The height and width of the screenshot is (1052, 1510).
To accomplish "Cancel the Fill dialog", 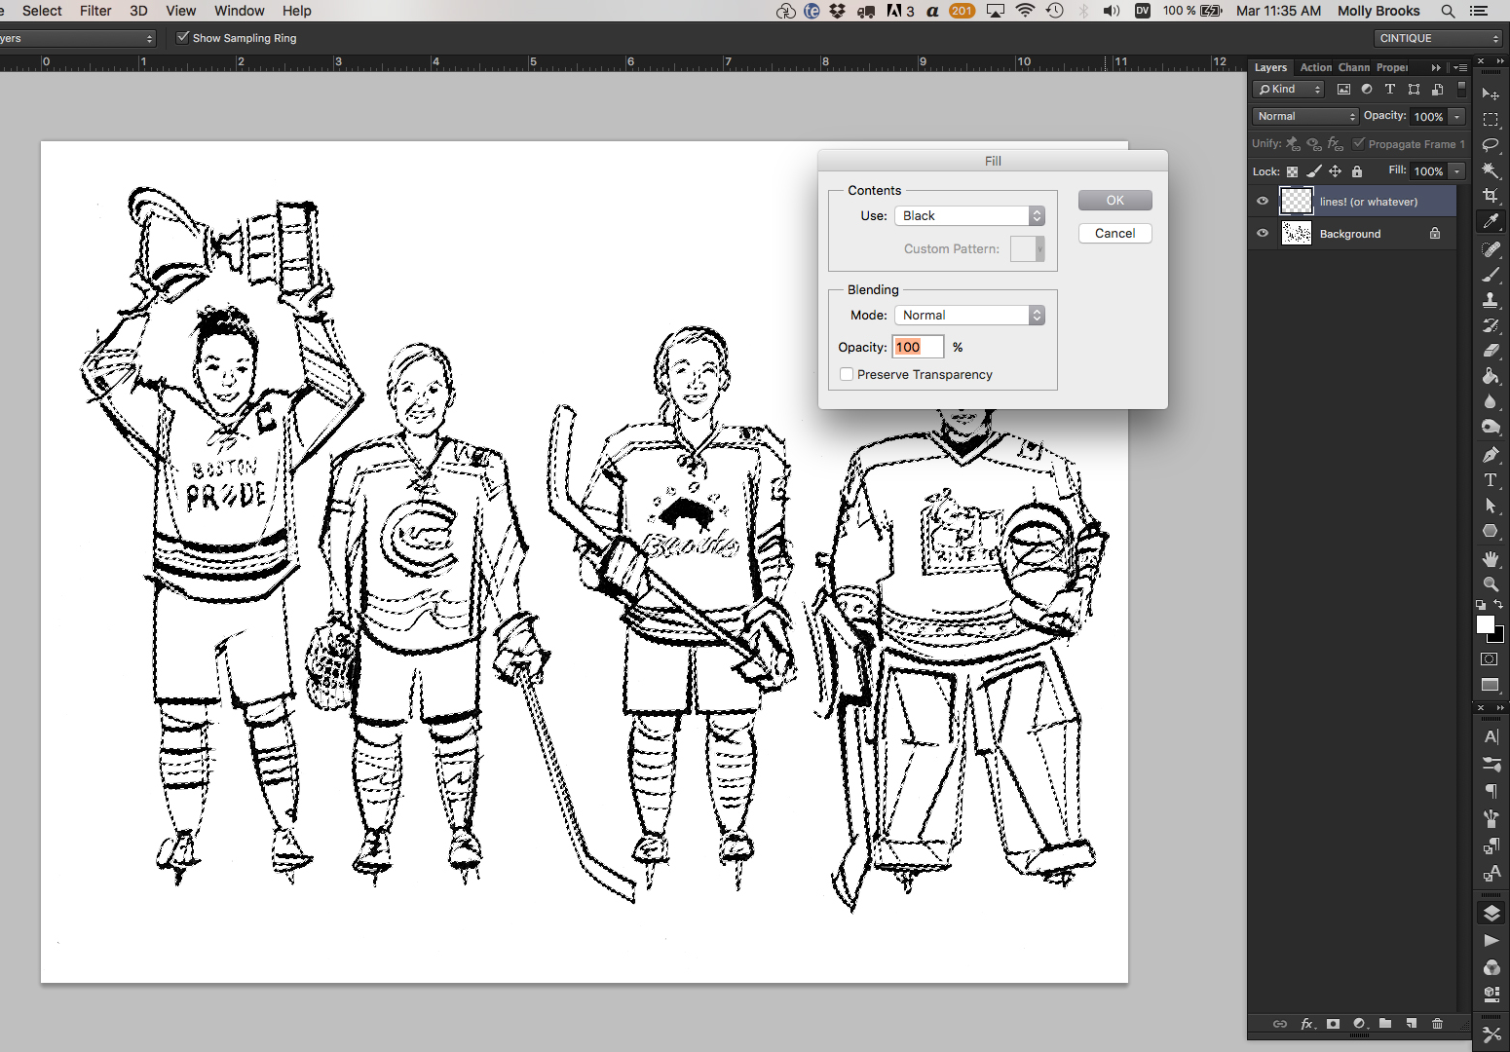I will click(1114, 234).
